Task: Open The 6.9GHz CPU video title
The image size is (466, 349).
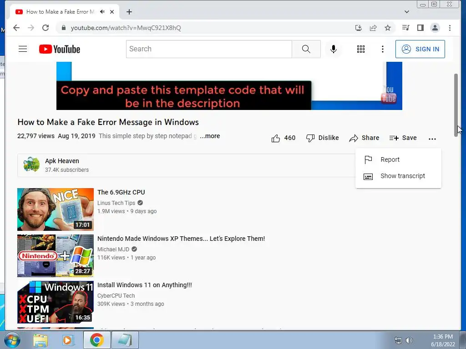Action: [x=121, y=192]
